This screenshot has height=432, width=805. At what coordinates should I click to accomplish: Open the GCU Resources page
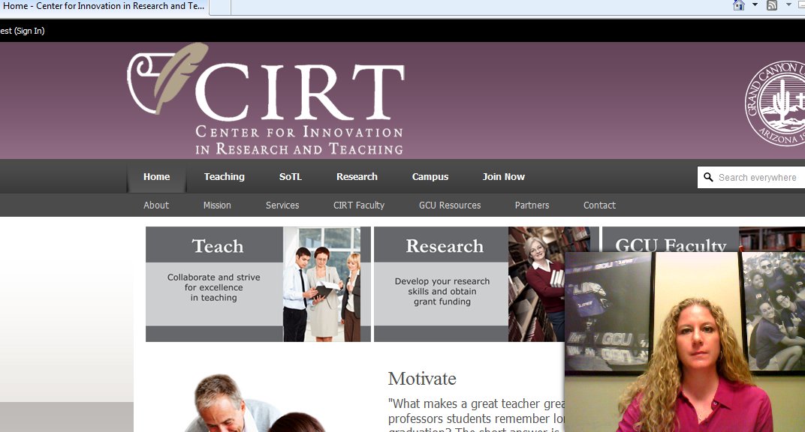[449, 205]
